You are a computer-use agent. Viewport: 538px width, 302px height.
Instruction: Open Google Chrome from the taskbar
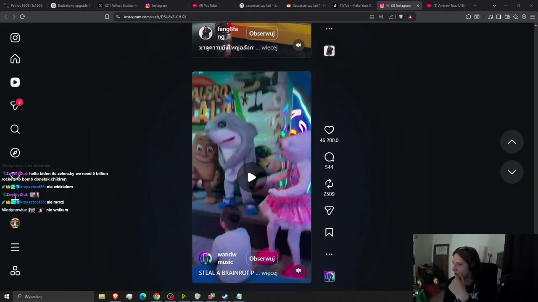click(x=156, y=297)
